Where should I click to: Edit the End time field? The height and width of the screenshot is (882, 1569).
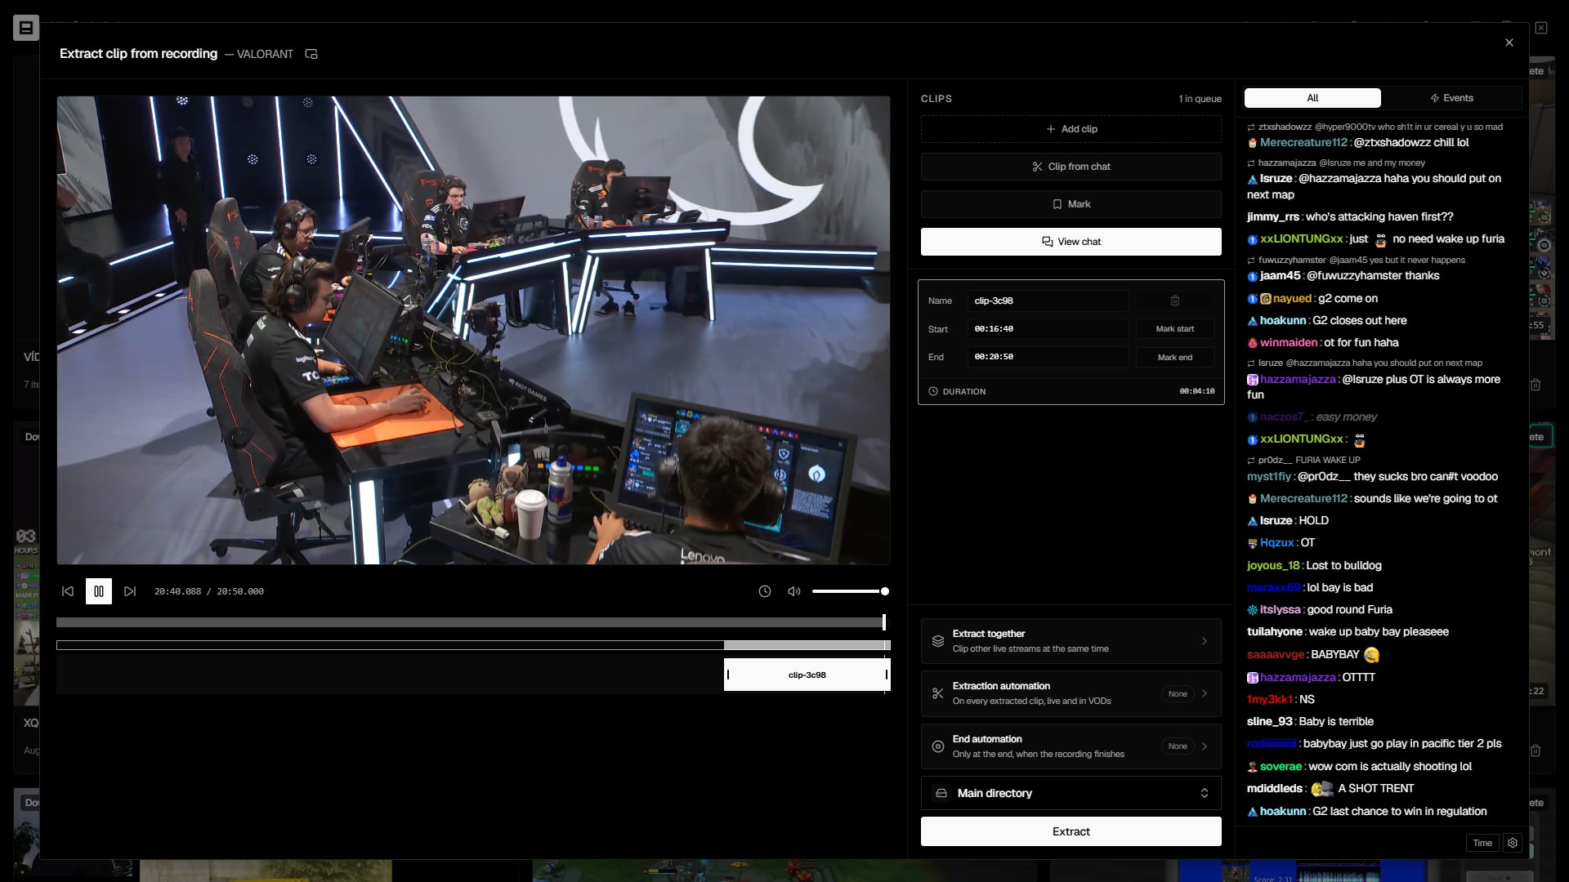(1048, 357)
